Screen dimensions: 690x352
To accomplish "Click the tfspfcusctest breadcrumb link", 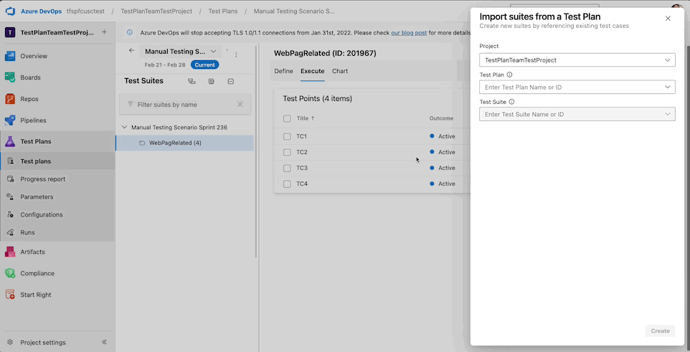I will point(85,11).
